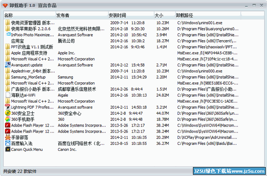Select size value 24.82M
The height and width of the screenshot is (176, 267).
(163, 95)
